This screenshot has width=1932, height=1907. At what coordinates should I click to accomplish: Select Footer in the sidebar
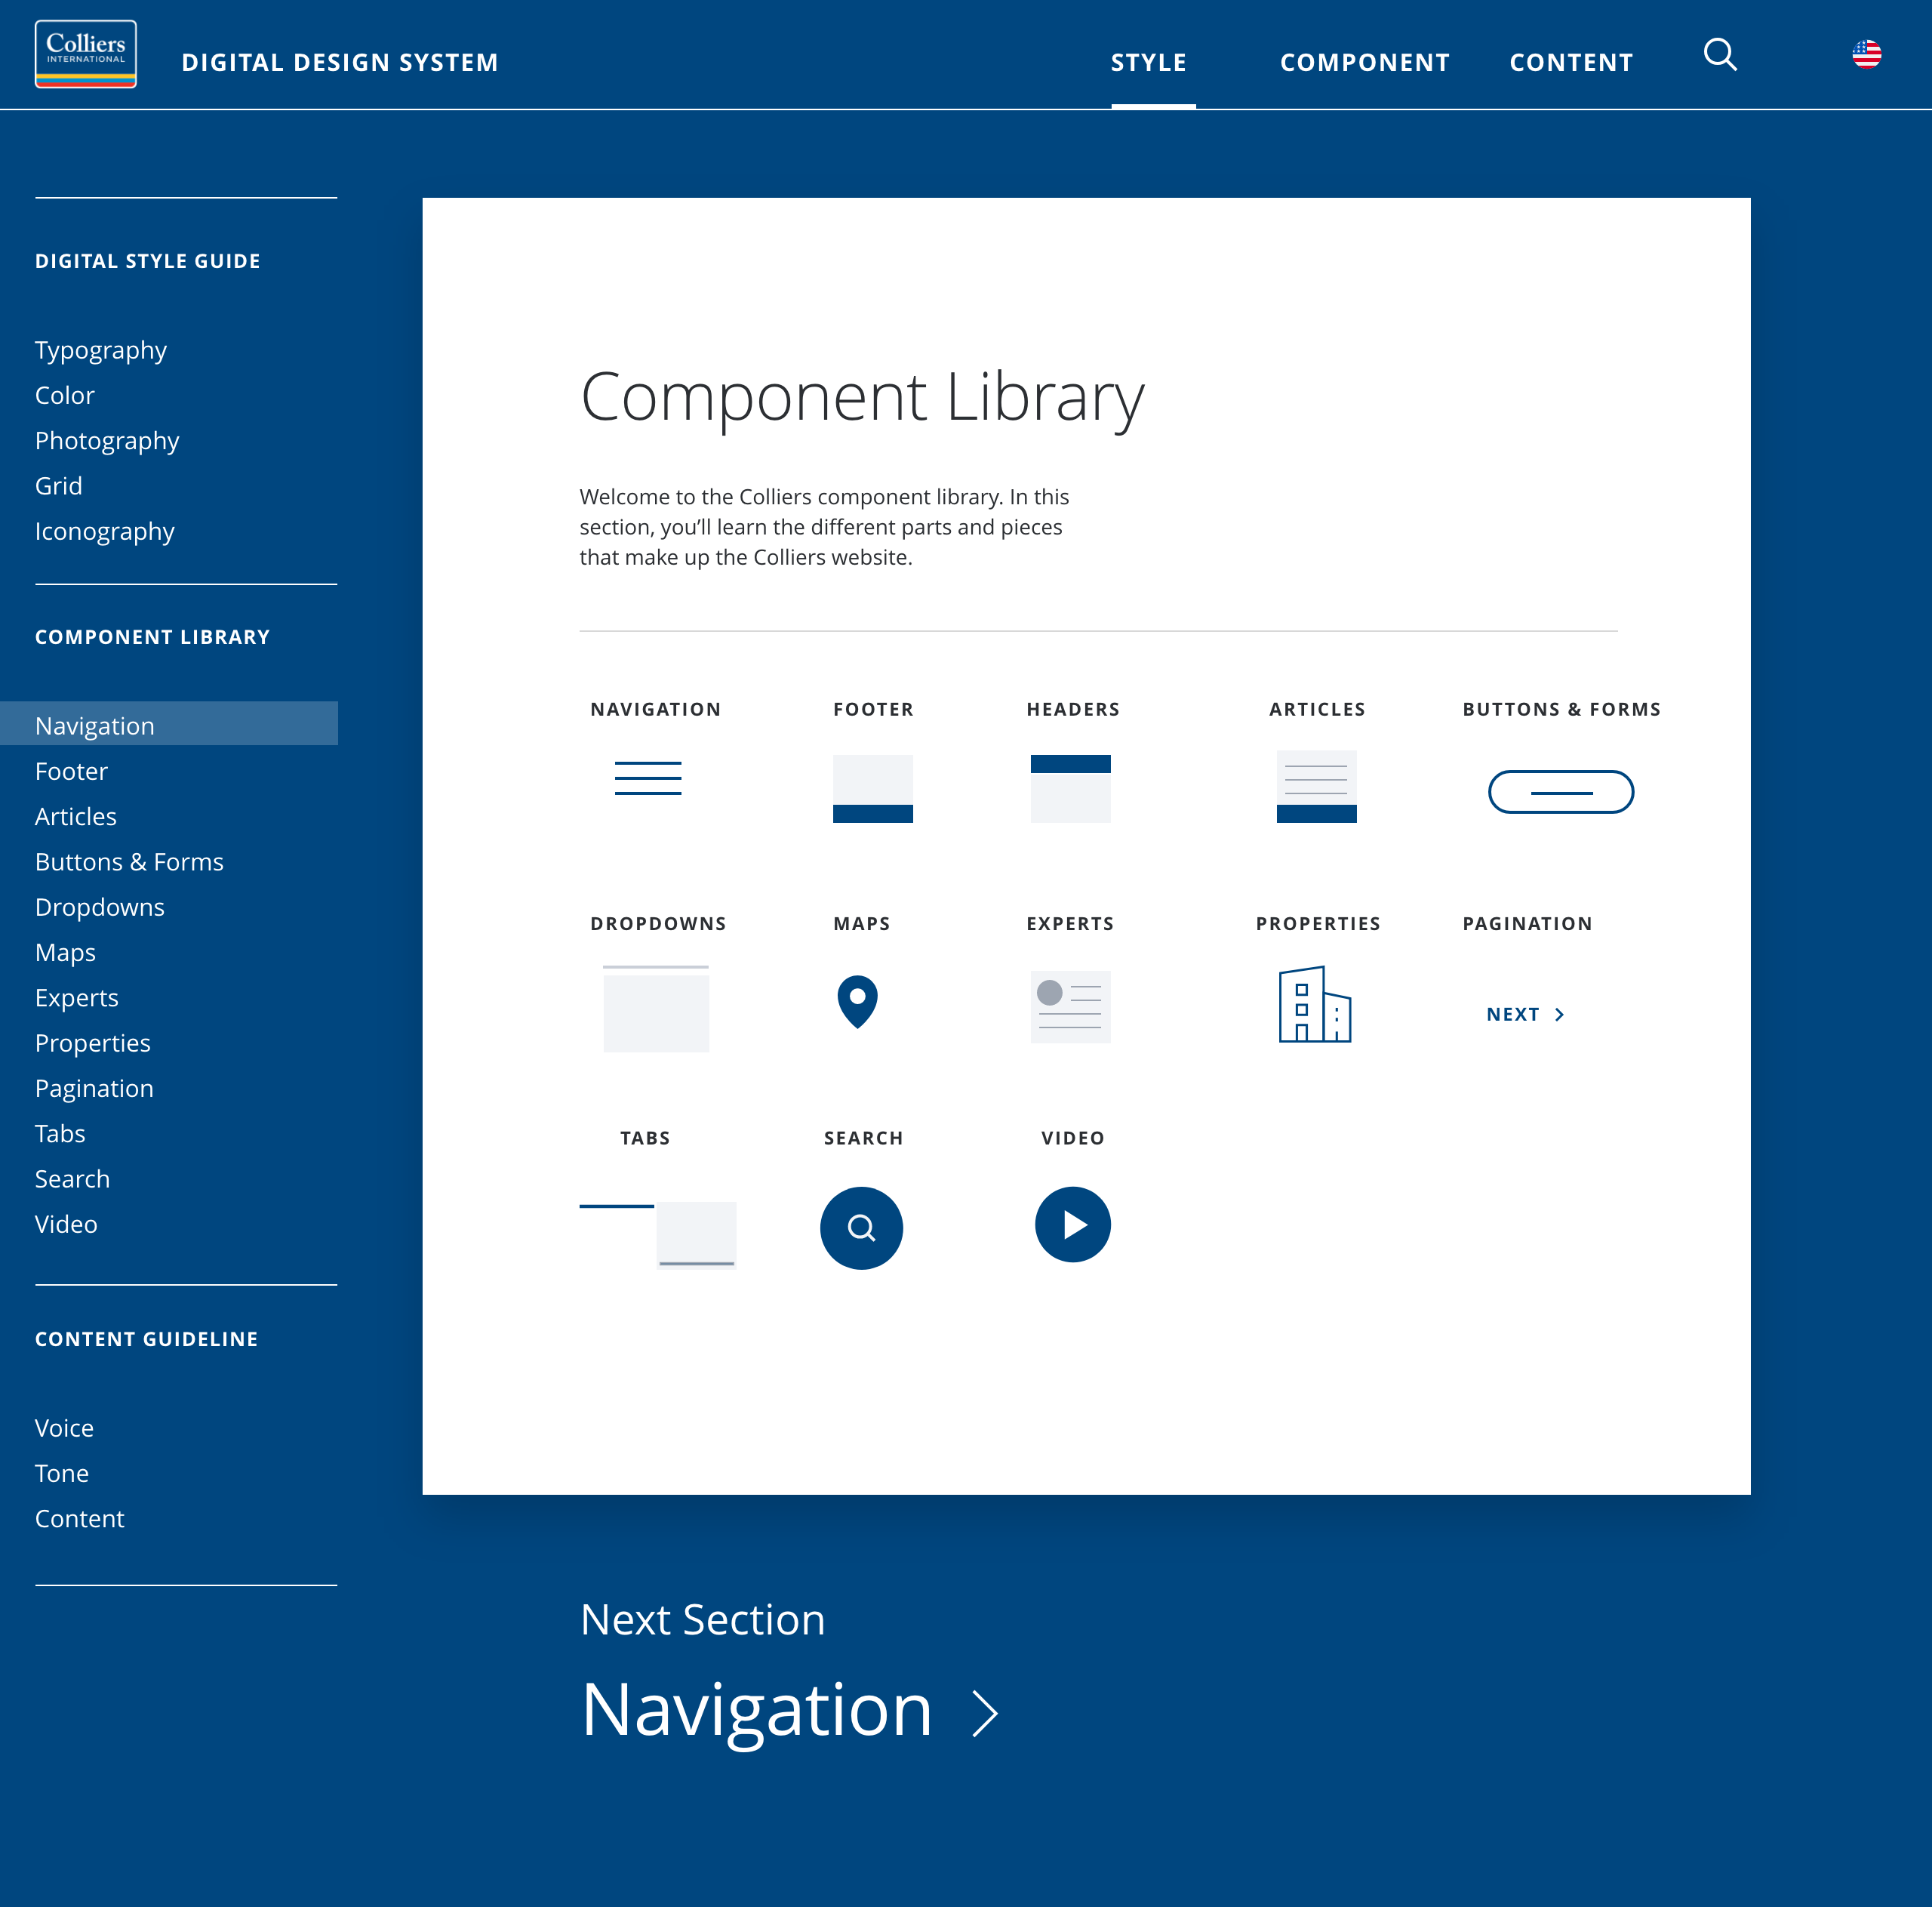pyautogui.click(x=71, y=772)
